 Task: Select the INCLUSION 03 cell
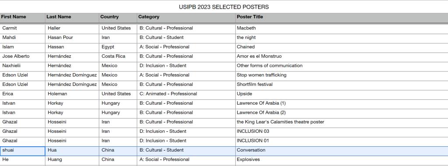tap(342, 132)
